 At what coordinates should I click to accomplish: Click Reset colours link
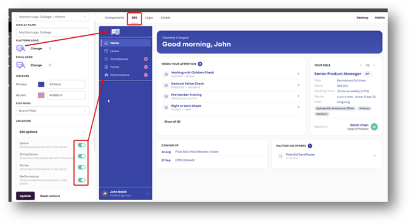tap(50, 196)
